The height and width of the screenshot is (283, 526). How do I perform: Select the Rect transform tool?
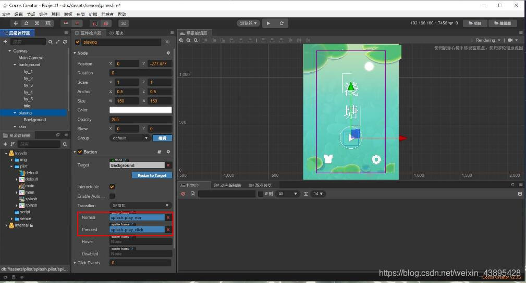[x=48, y=23]
